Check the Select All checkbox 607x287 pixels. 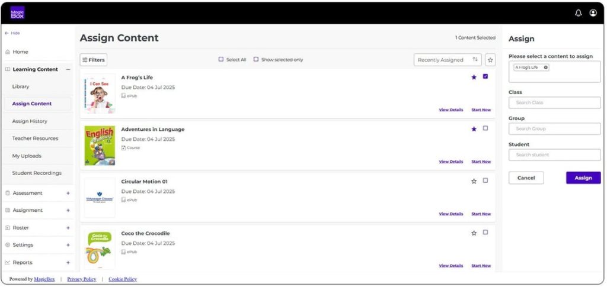[221, 59]
